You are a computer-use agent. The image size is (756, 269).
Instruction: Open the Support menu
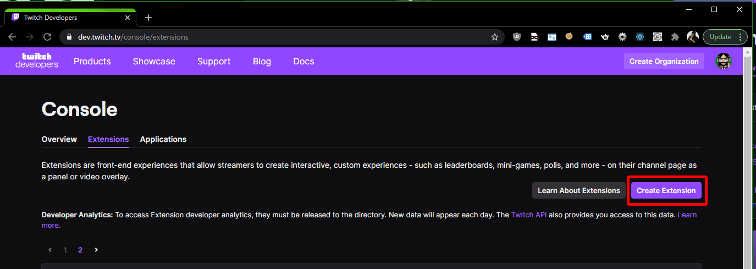tap(214, 61)
